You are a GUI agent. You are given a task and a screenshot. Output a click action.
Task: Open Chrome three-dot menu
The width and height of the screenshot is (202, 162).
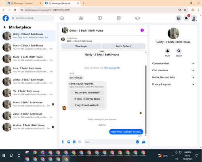[198, 10]
